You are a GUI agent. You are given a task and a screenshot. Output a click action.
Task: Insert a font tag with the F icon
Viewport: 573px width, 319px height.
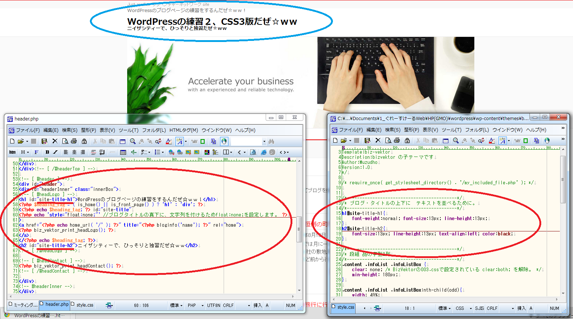pyautogui.click(x=36, y=152)
